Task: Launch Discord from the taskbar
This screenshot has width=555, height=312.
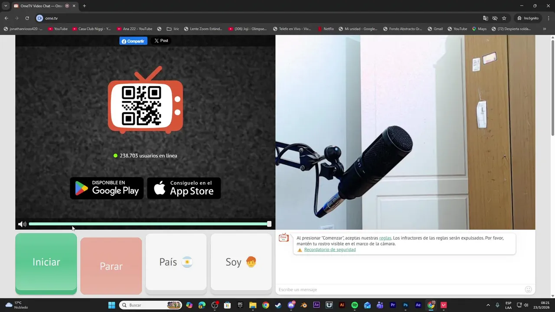Action: click(291, 305)
